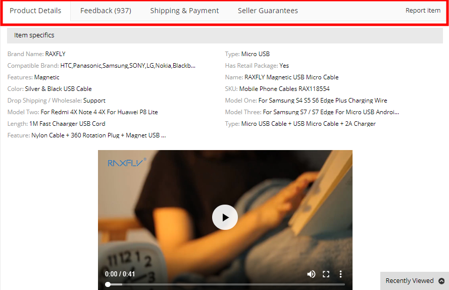The height and width of the screenshot is (290, 449).
Task: Mute the video with the speaker icon
Action: pos(311,274)
